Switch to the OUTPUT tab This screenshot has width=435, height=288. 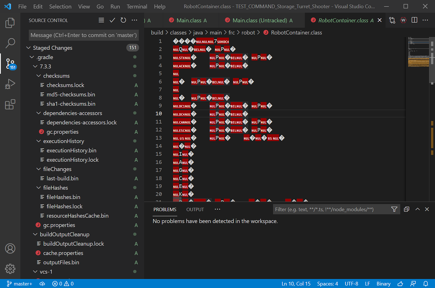(x=195, y=209)
